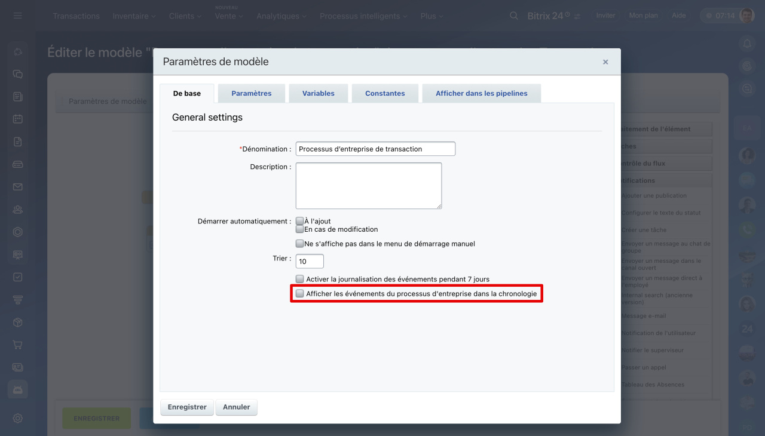Open the calendar icon in left sidebar
This screenshot has height=436, width=765.
[x=18, y=119]
